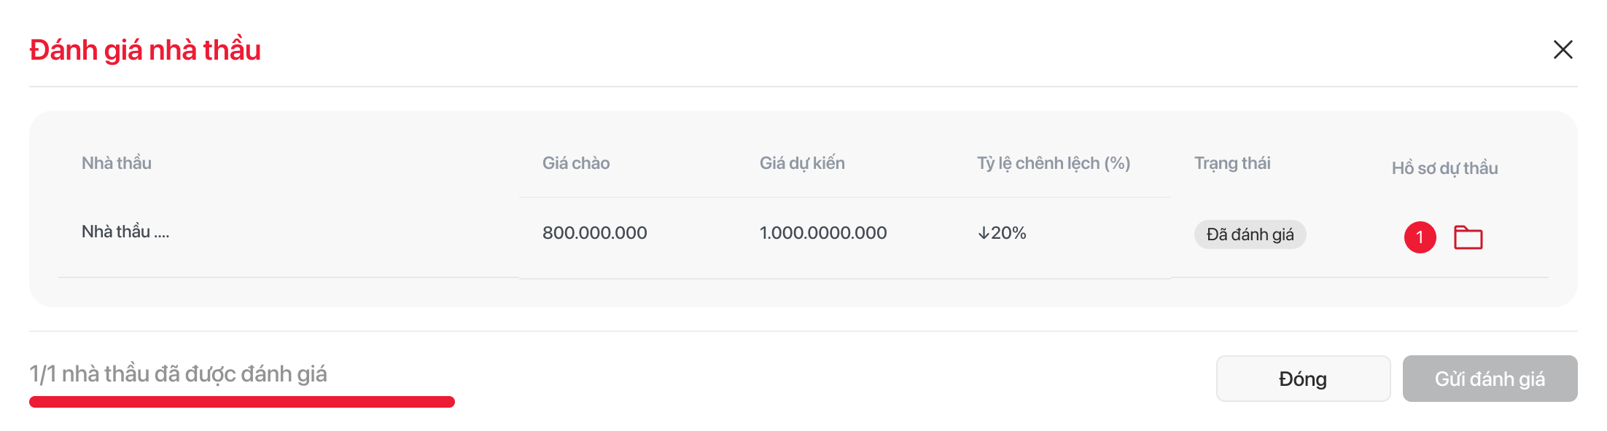The width and height of the screenshot is (1607, 431).
Task: Close the contractor evaluation dialog with X
Action: (1563, 50)
